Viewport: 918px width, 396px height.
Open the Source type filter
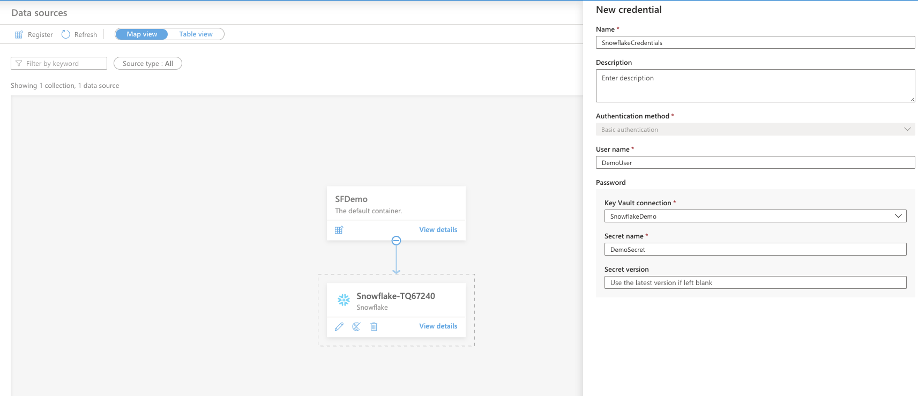(148, 64)
